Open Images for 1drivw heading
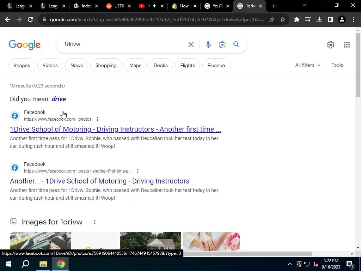Screen dimensions: 361x271 (52, 222)
